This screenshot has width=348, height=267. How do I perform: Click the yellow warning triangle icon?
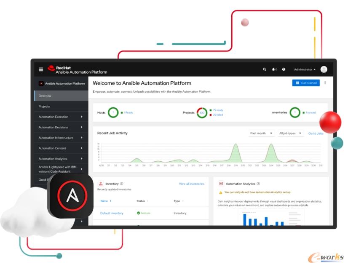(221, 192)
